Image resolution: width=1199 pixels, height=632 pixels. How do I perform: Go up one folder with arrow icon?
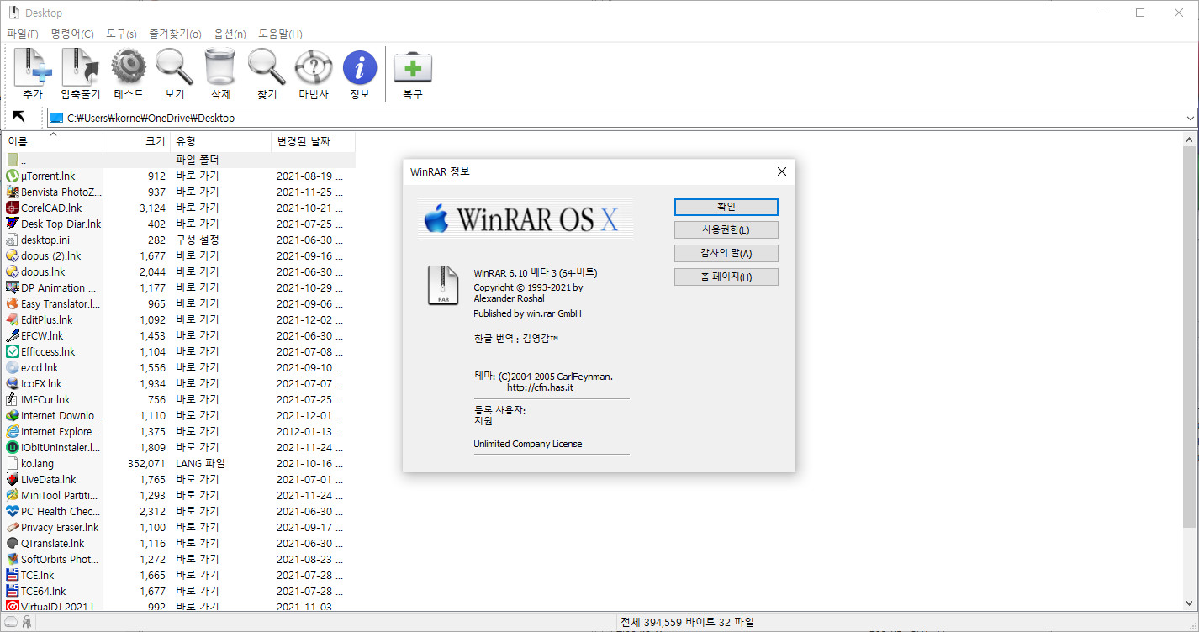tap(19, 117)
